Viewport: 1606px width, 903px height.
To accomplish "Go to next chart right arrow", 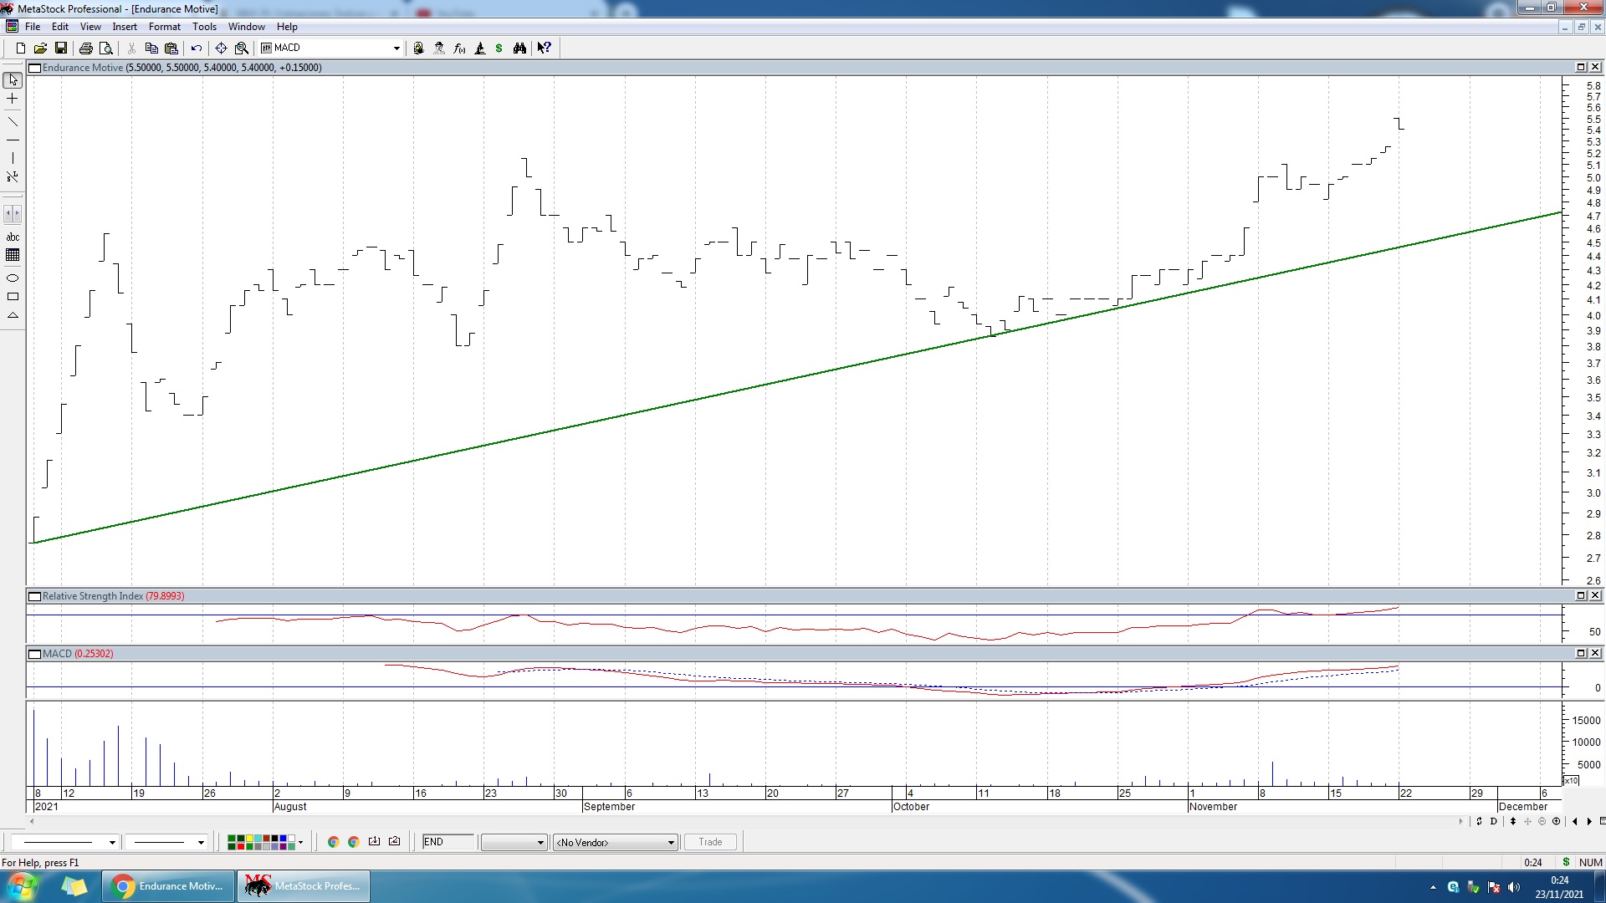I will pos(1590,821).
